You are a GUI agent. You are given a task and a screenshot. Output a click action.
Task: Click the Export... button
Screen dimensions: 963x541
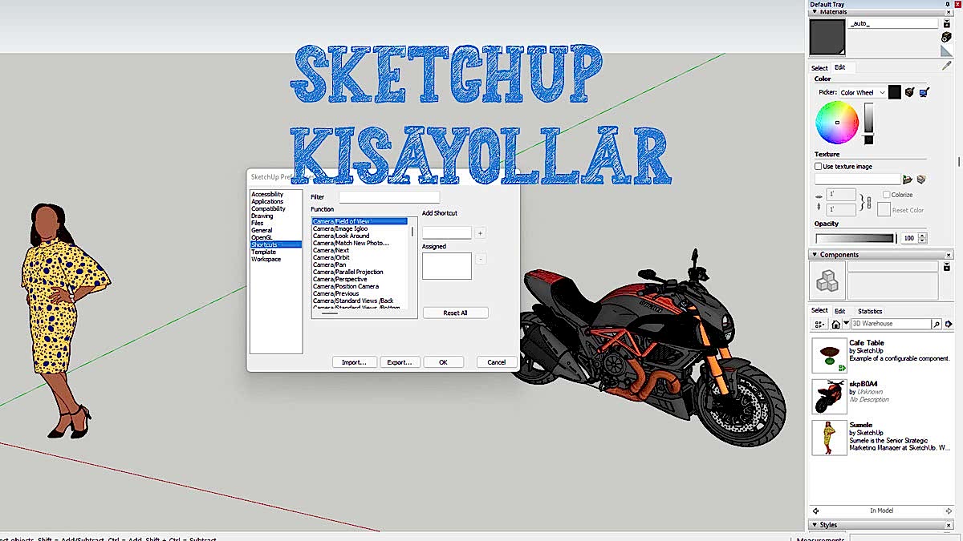(x=400, y=362)
